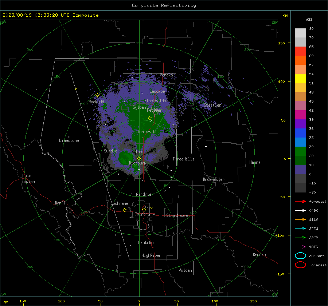328x306 pixels.
Task: Click the Vulcan town label
Action: pos(186,270)
